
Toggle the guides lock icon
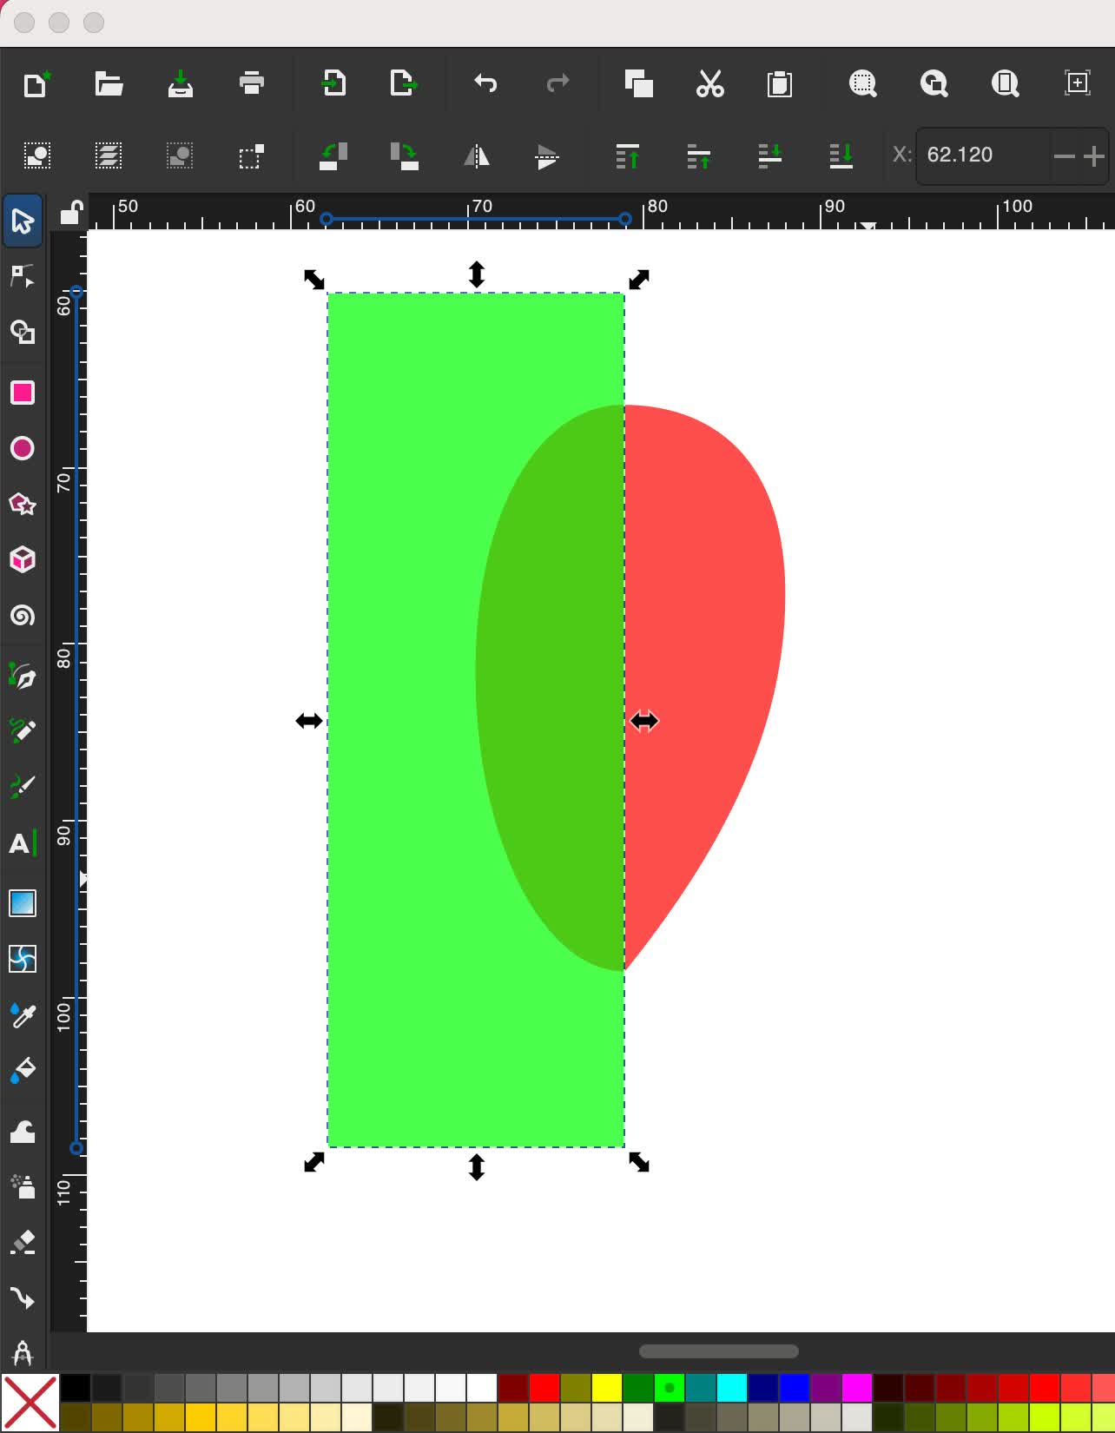(70, 212)
